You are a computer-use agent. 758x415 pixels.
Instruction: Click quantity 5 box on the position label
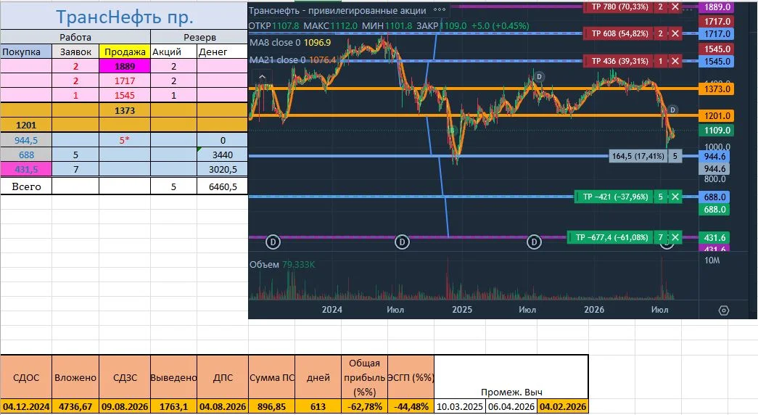click(x=675, y=156)
